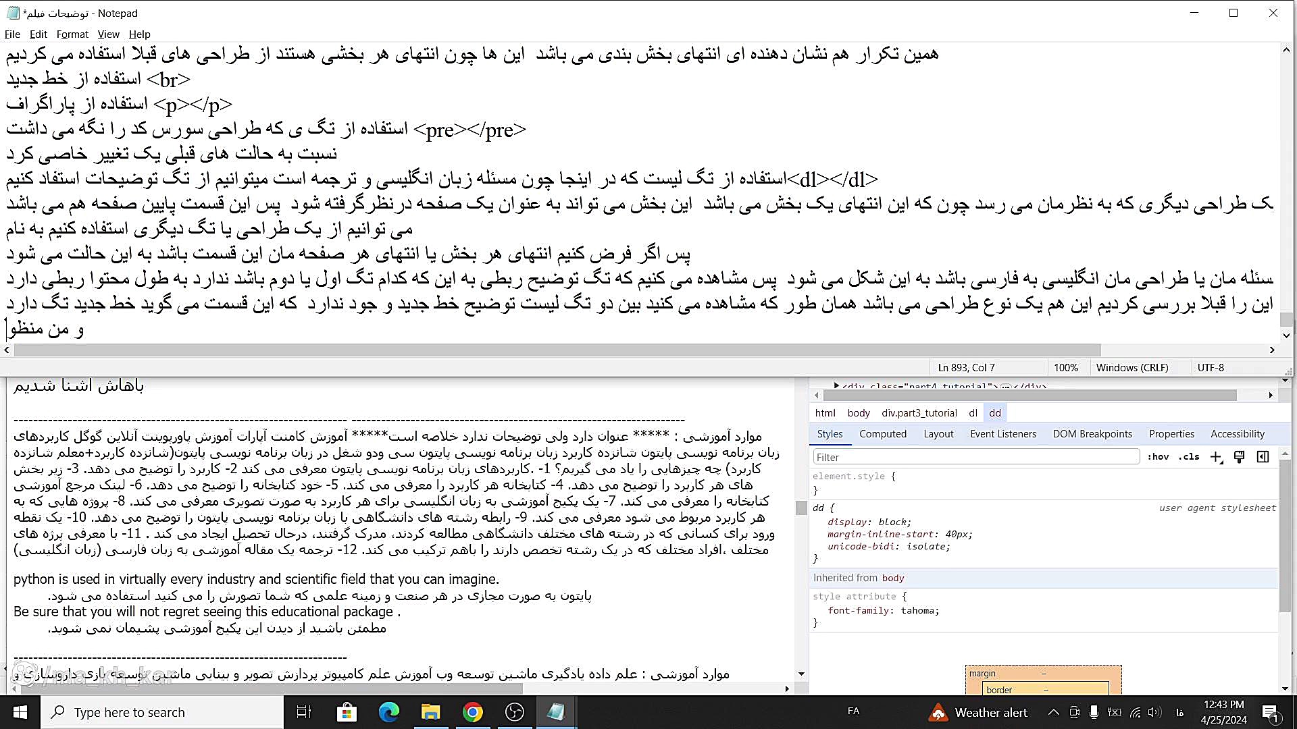The image size is (1297, 729).
Task: Open Microsoft Edge from taskbar
Action: pos(389,712)
